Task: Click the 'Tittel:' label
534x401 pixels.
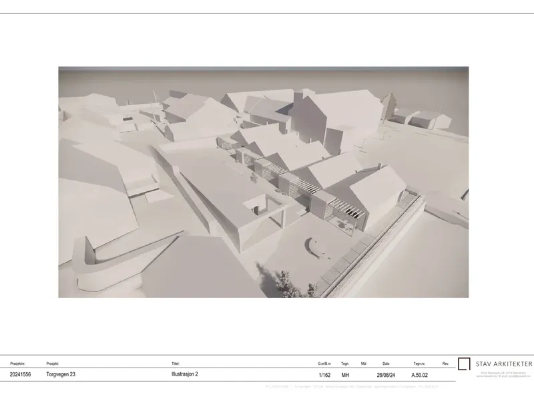Action: point(176,364)
